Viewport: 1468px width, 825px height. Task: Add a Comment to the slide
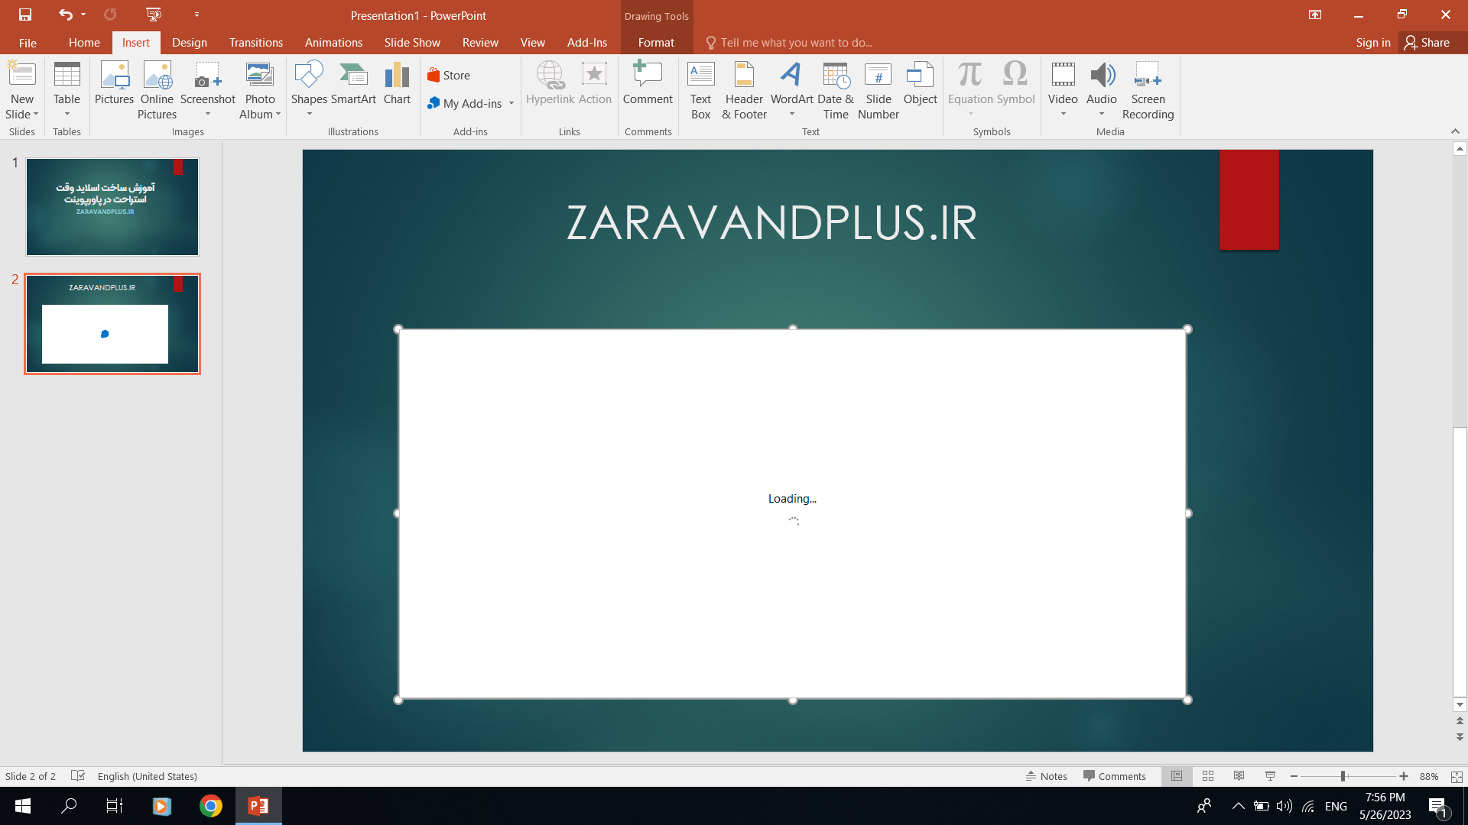coord(648,82)
